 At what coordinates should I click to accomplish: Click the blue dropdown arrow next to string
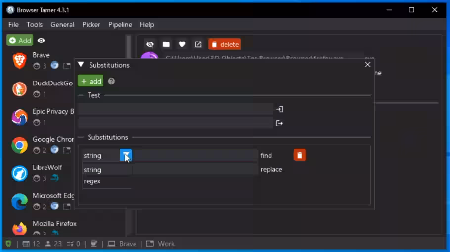(126, 155)
